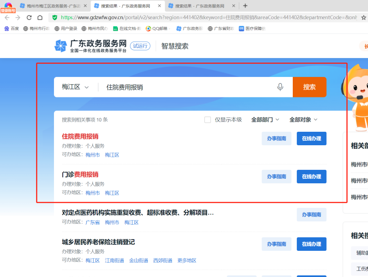
Task: Click the microphone voice search icon
Action: click(x=280, y=87)
